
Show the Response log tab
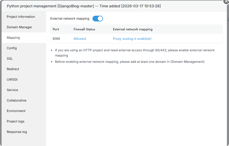pyautogui.click(x=17, y=132)
